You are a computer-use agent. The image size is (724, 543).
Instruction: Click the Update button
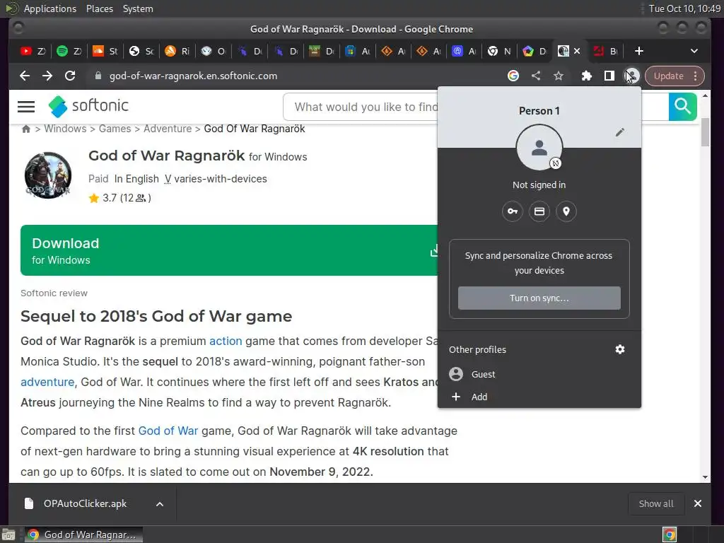(x=669, y=76)
